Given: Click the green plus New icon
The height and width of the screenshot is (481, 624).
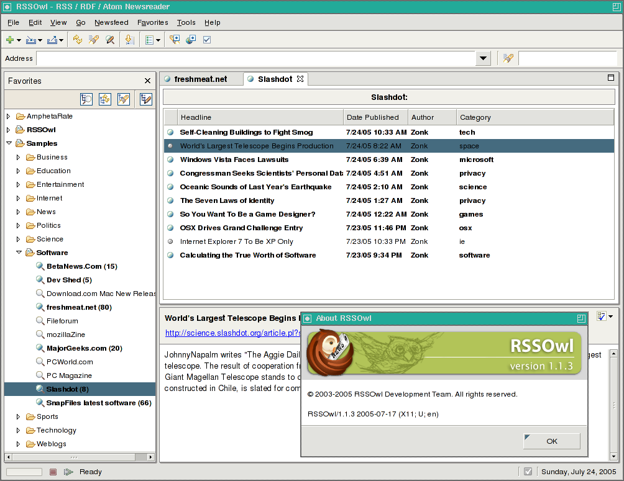Looking at the screenshot, I should pos(10,40).
